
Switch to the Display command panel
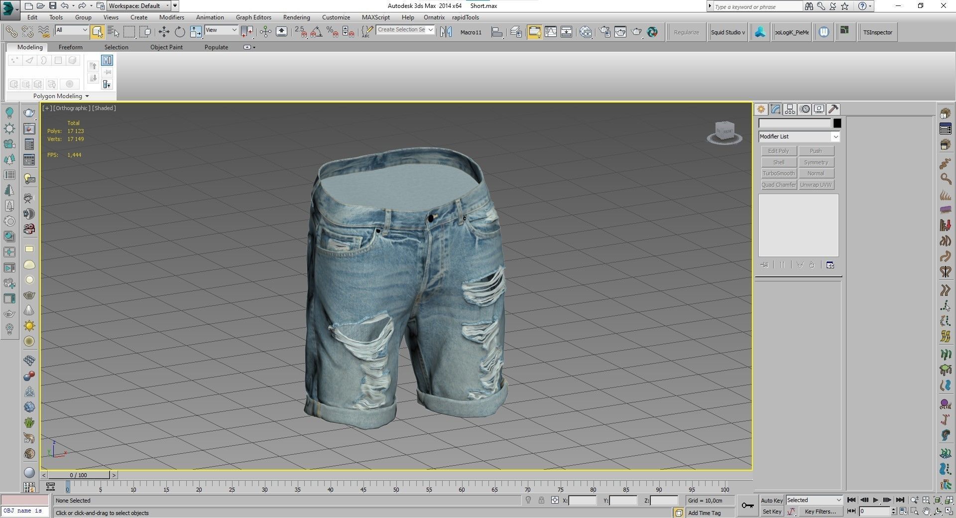pyautogui.click(x=819, y=109)
